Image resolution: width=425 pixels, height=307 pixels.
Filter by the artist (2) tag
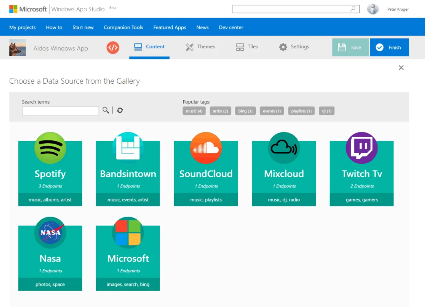pos(220,111)
